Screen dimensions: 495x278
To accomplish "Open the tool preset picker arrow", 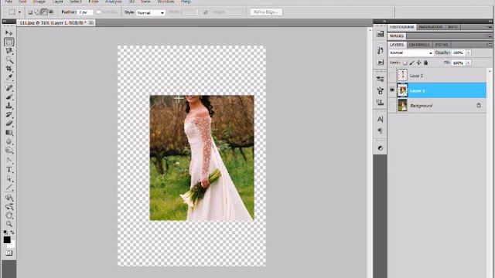I will (x=19, y=12).
